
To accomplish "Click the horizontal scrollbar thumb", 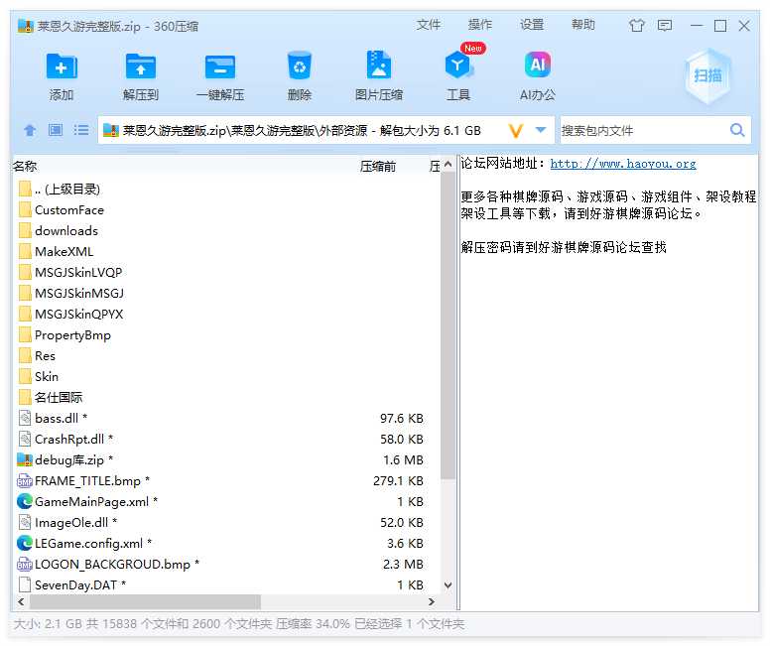I will (145, 601).
